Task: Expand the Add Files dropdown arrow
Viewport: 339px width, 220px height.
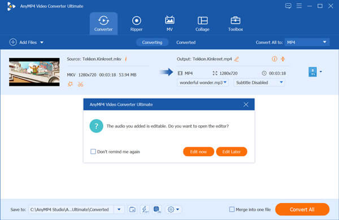Action: point(42,42)
